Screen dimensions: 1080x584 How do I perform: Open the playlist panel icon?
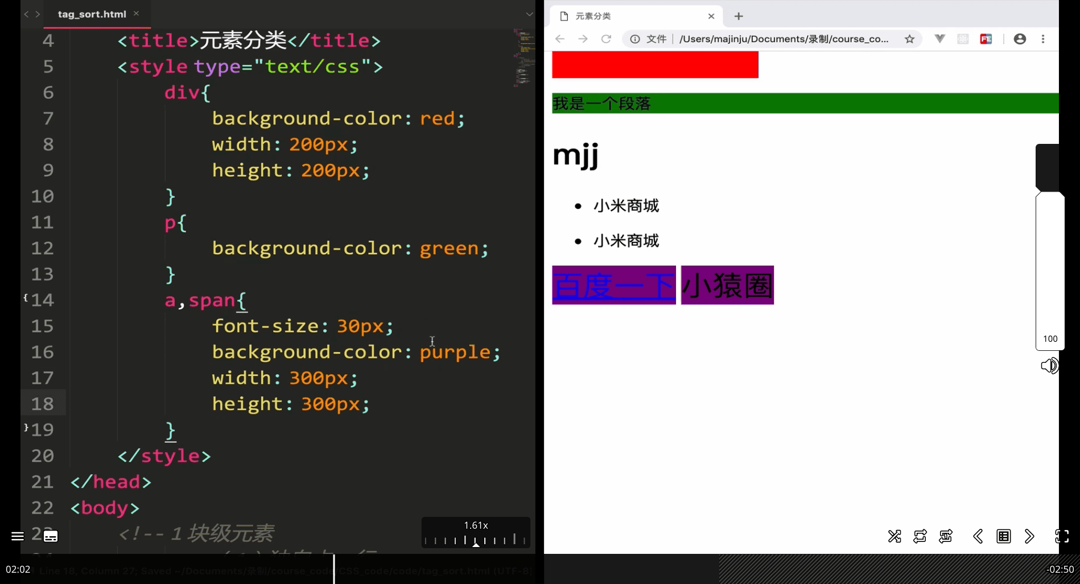[1004, 536]
